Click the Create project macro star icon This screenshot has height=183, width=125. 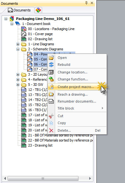click(51, 87)
